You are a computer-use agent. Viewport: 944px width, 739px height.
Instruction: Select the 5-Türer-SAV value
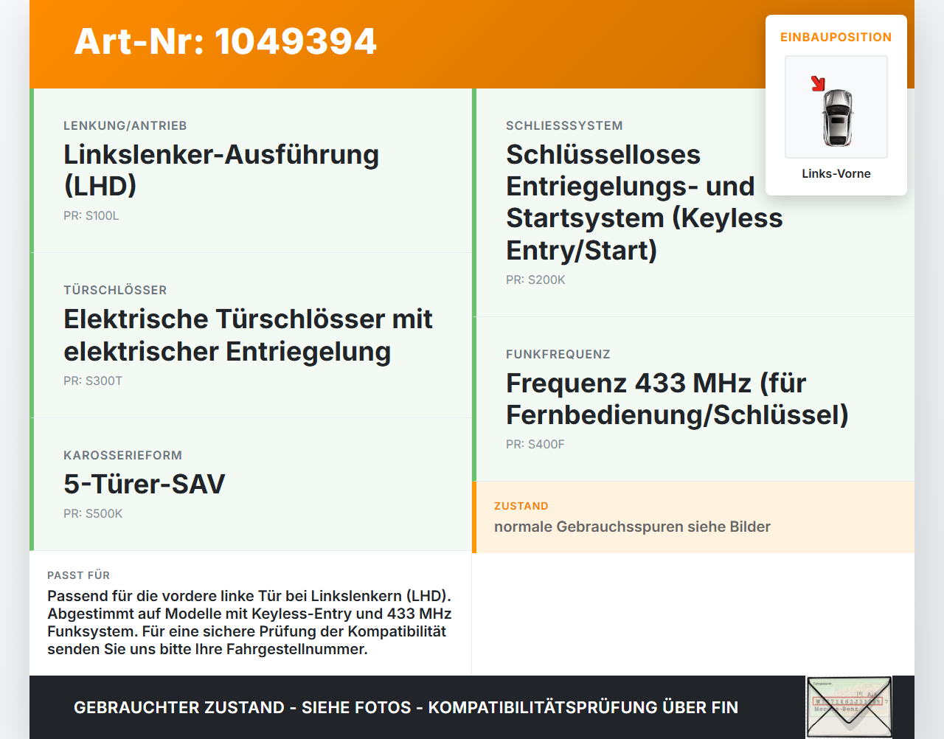(145, 484)
